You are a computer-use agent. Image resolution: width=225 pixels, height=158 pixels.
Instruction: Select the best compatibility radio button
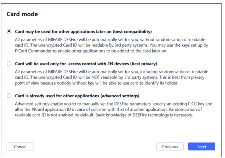(9, 31)
